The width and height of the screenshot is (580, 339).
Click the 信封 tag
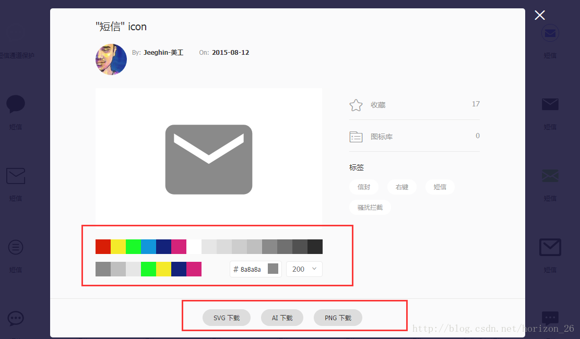(364, 187)
